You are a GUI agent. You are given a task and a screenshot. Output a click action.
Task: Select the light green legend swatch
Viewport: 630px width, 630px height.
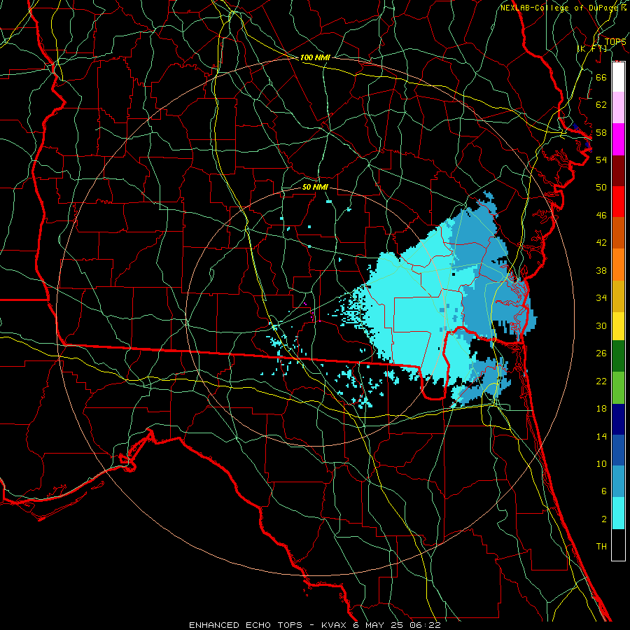(618, 388)
